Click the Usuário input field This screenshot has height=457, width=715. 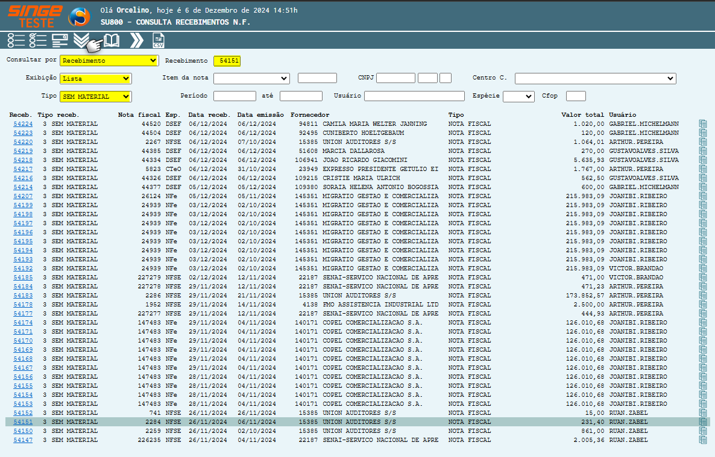click(414, 96)
